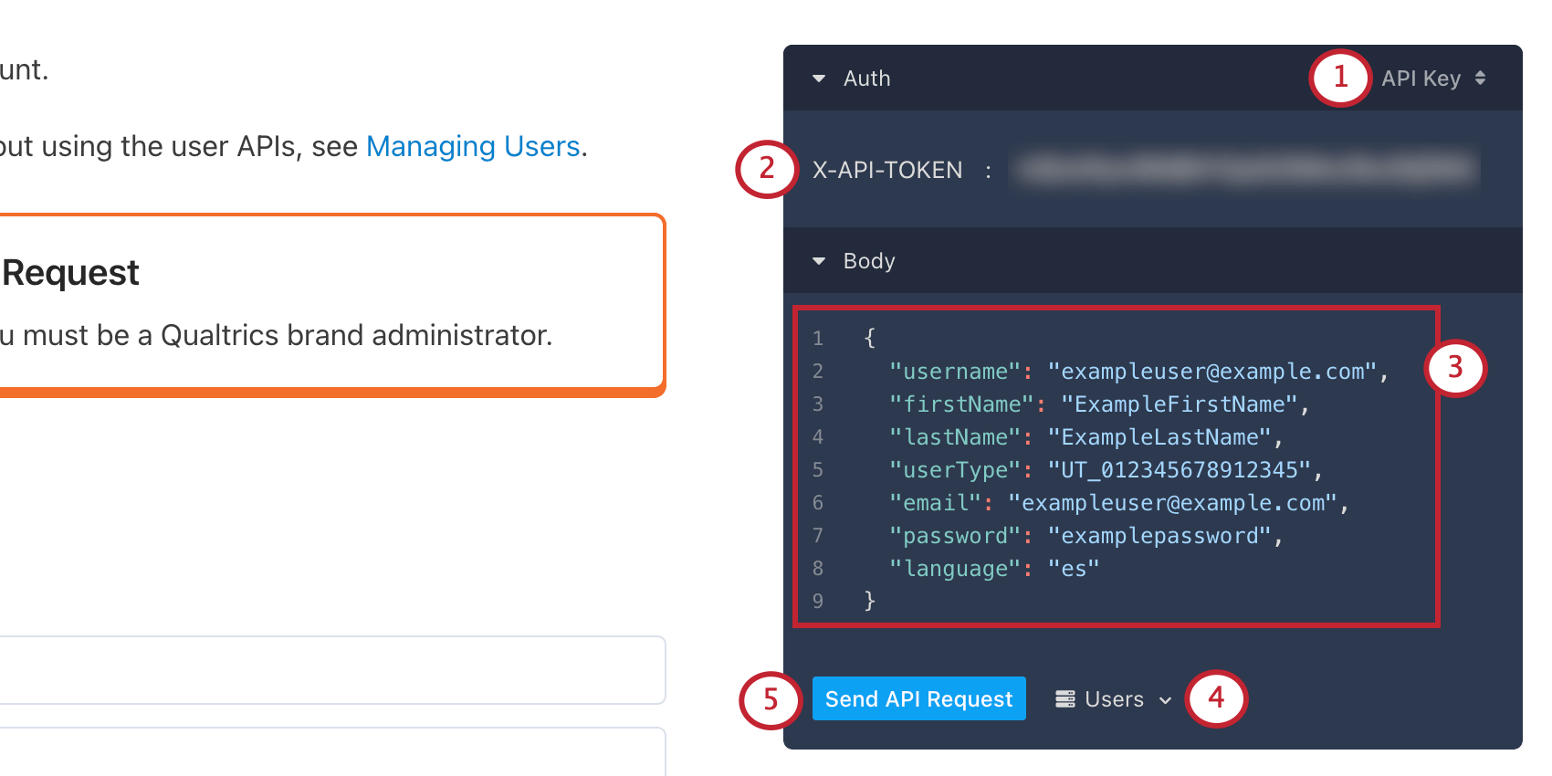Click the blurred X-API-TOKEN value field
The width and height of the screenshot is (1552, 776).
[1246, 170]
